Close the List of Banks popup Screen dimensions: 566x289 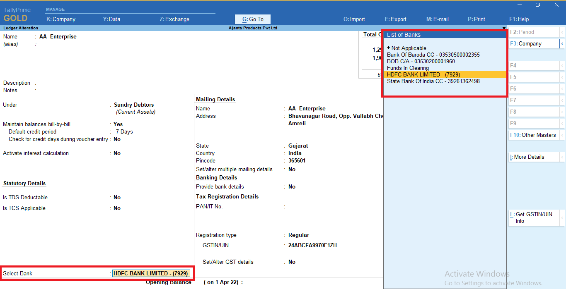[504, 28]
